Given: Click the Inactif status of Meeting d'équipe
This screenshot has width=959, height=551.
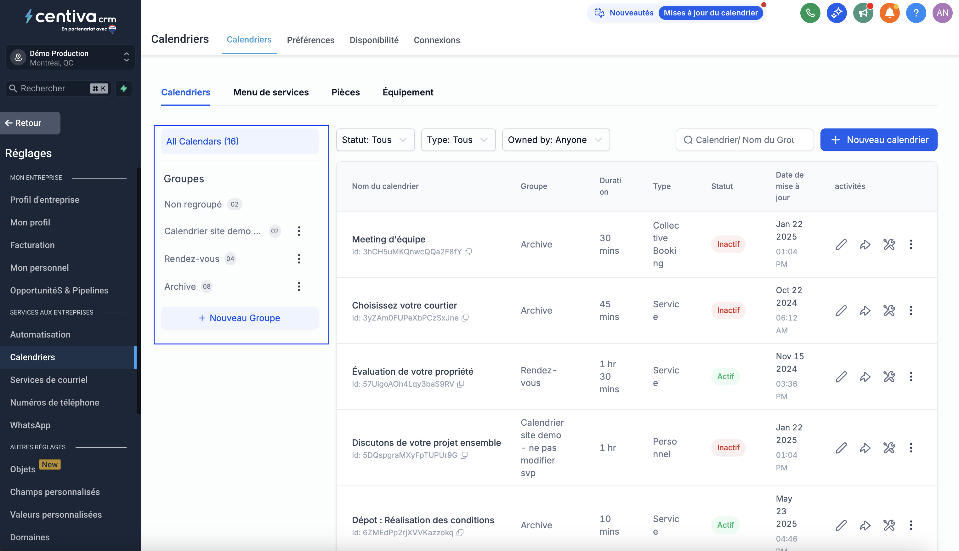Looking at the screenshot, I should click(728, 244).
